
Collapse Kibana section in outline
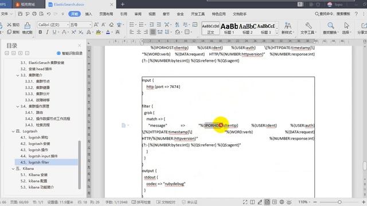coord(13,169)
